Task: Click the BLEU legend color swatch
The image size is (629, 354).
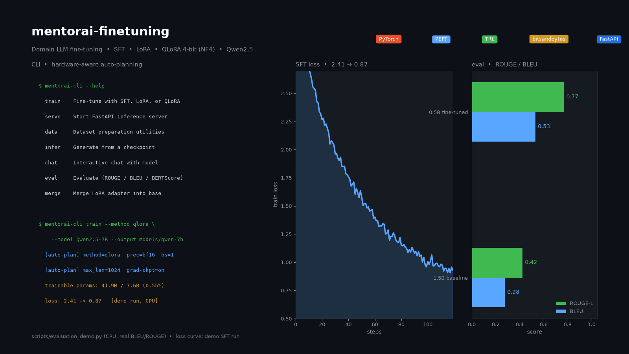Action: point(561,311)
